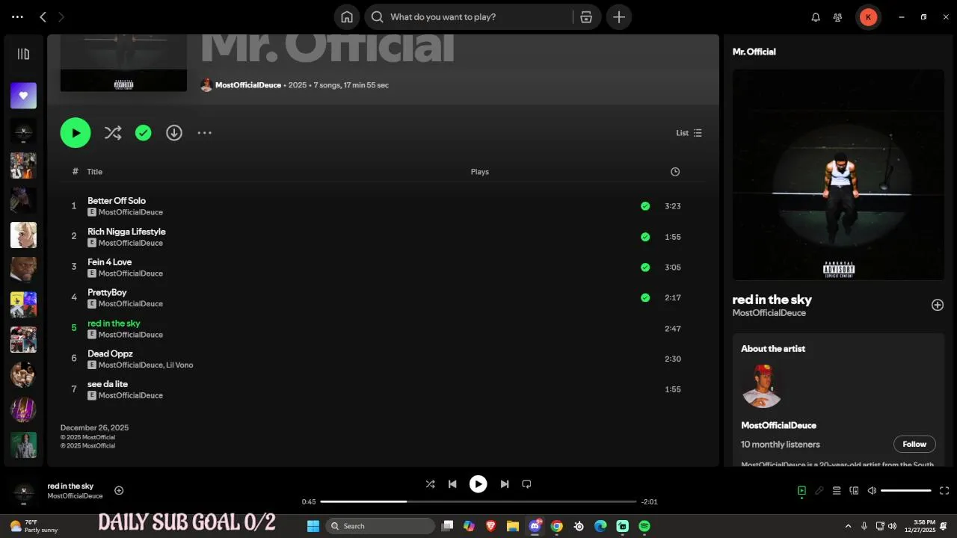Open the three-dot app menu at top left
Viewport: 957px width, 538px height.
[x=17, y=16]
